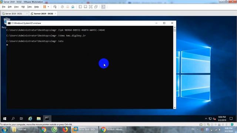
Task: Click the guest network tray icon
Action: click(x=210, y=119)
